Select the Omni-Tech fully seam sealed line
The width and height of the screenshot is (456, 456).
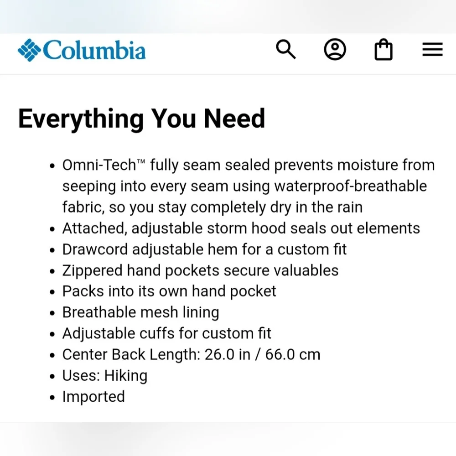[x=248, y=165]
